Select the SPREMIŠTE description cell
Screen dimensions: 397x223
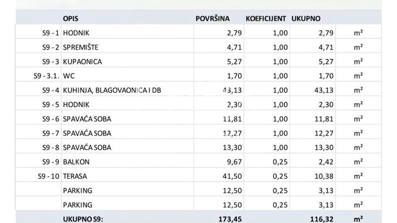tap(80, 47)
